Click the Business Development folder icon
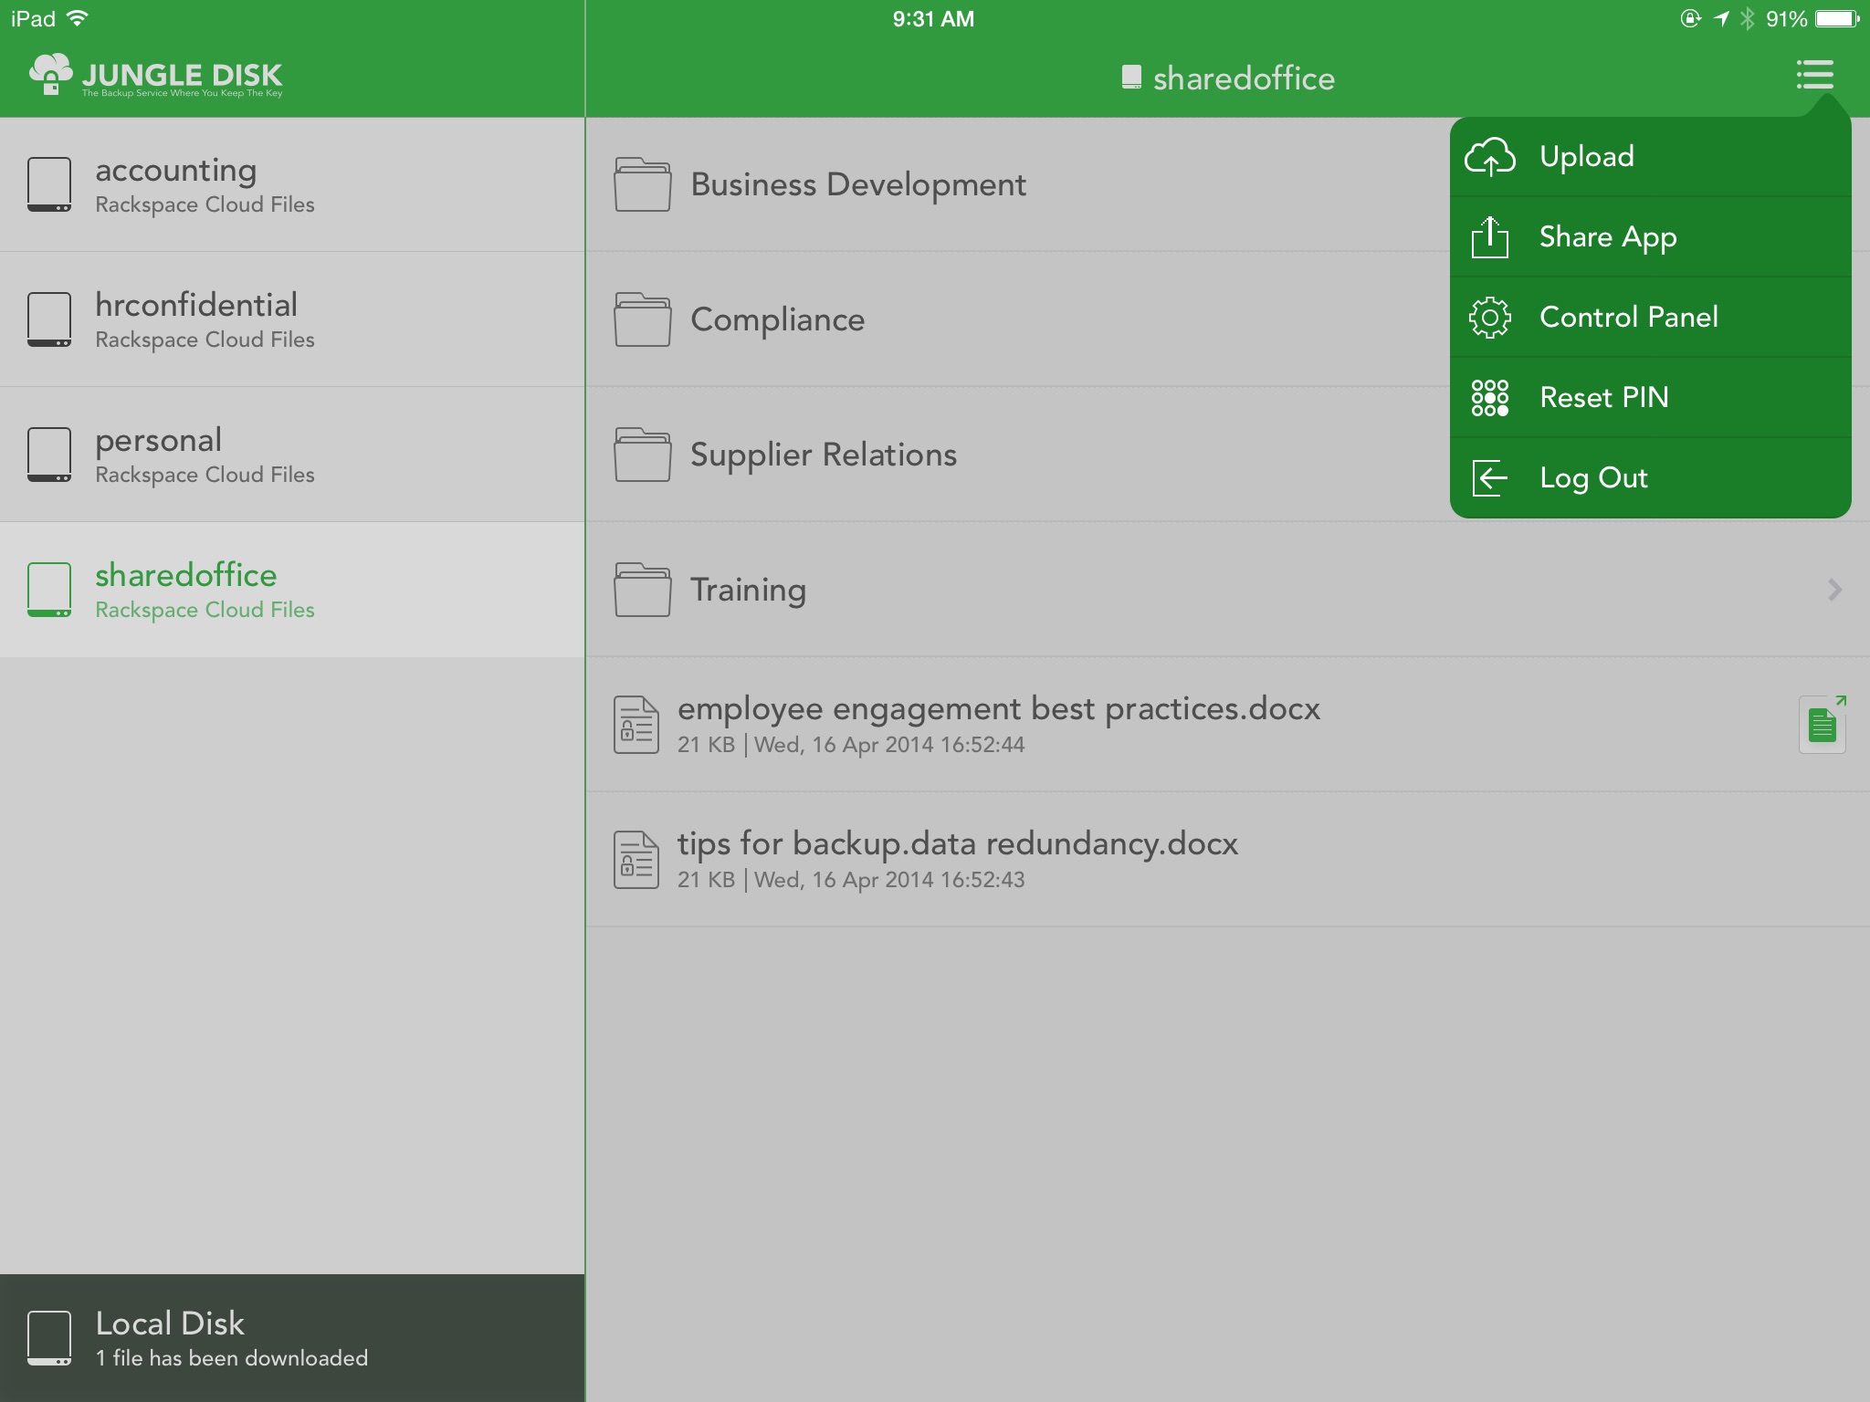Screen dimensions: 1870x1402 click(x=642, y=184)
